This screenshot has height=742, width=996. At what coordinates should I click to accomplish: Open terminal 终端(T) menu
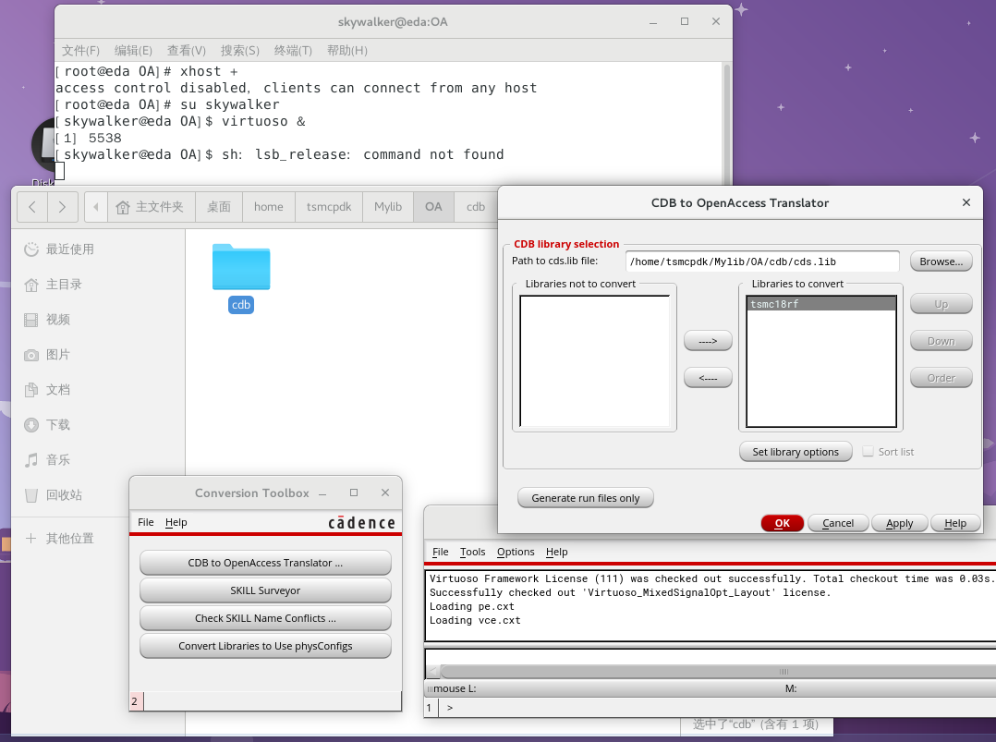294,50
